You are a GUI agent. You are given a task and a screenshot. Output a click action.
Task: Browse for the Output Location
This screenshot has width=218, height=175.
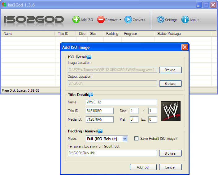pyautogui.click(x=170, y=84)
